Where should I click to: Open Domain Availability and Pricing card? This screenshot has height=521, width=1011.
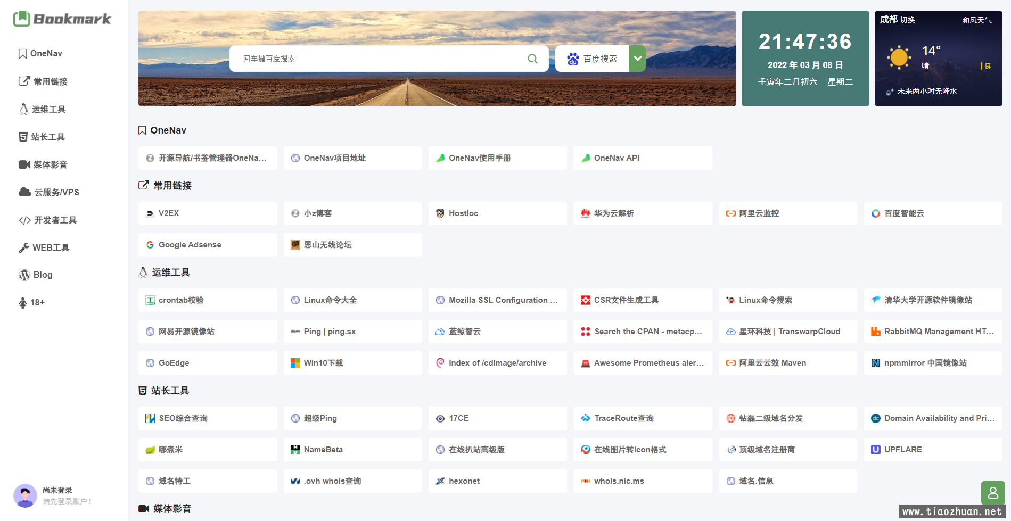coord(933,418)
